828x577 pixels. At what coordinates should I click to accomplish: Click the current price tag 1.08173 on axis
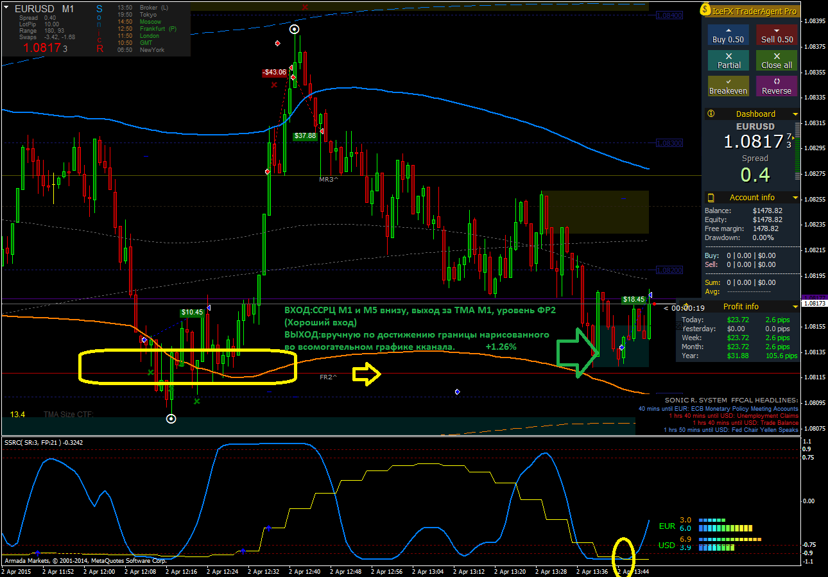click(815, 302)
